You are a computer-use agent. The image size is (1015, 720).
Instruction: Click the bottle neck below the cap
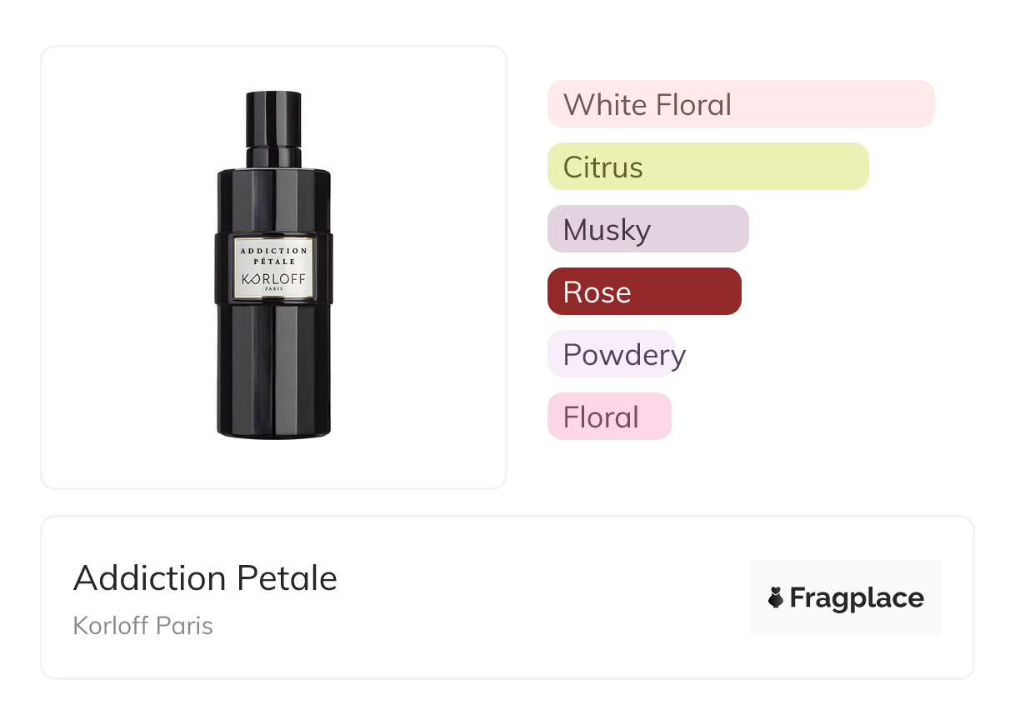click(x=273, y=156)
